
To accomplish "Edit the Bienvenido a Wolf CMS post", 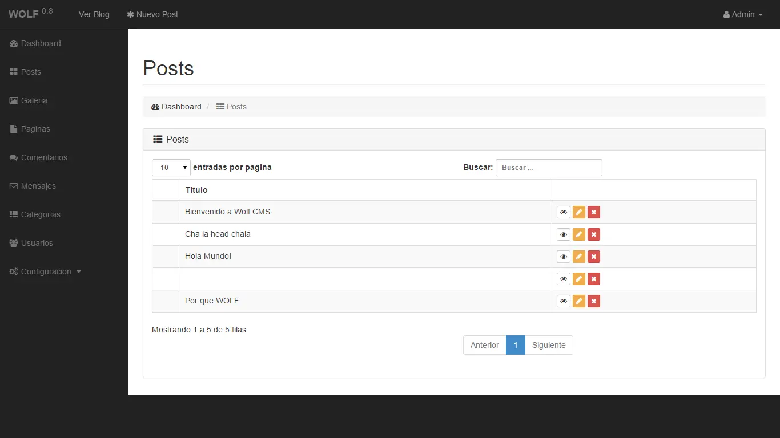I will coord(579,212).
